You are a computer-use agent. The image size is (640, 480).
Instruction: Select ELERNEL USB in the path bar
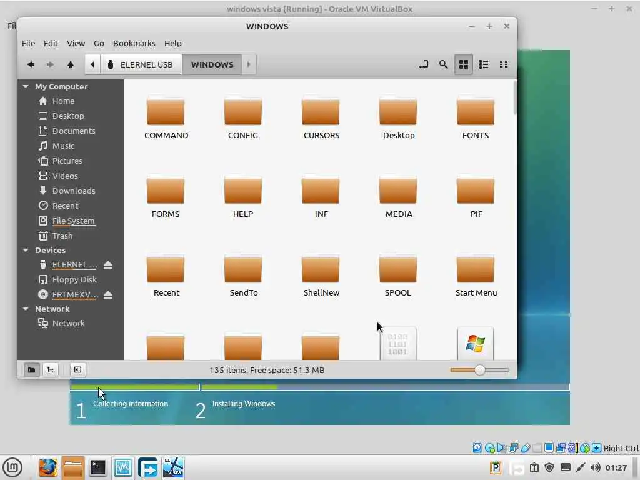141,64
